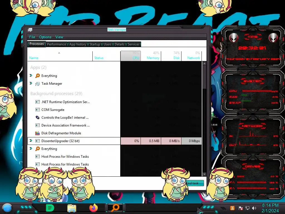The image size is (285, 214).
Task: Switch to the Users tab
Action: (x=107, y=44)
